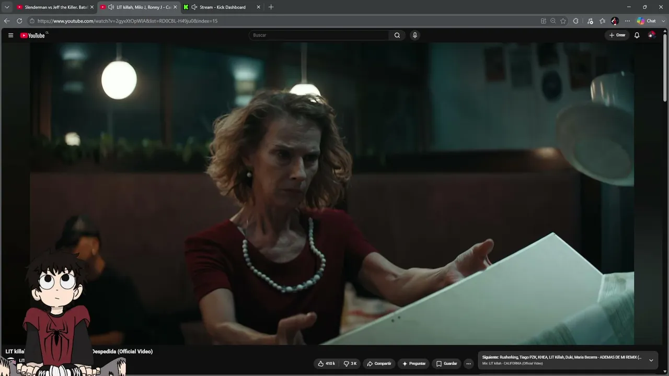Image resolution: width=669 pixels, height=376 pixels.
Task: Open browser settings and more menu
Action: [628, 21]
